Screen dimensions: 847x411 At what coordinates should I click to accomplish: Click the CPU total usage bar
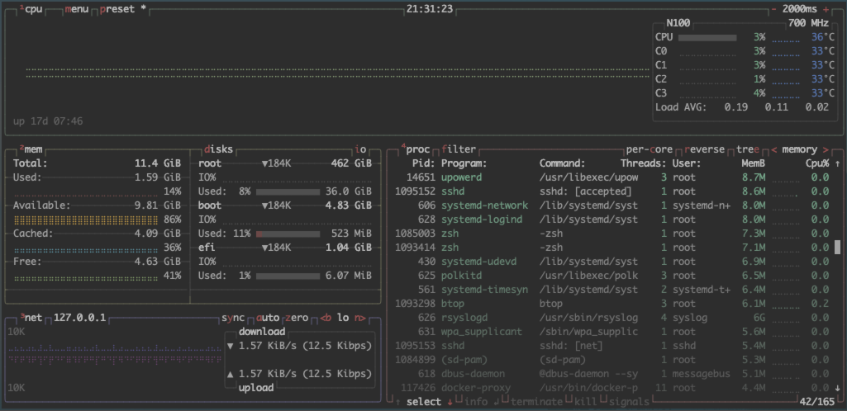click(x=707, y=37)
